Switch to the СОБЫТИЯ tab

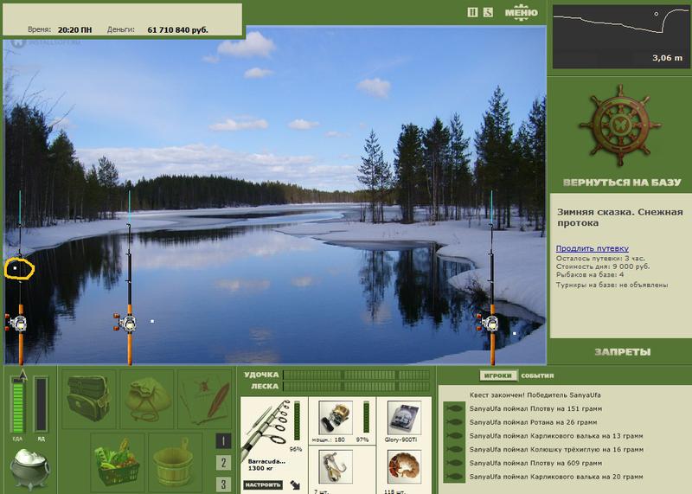click(x=537, y=375)
